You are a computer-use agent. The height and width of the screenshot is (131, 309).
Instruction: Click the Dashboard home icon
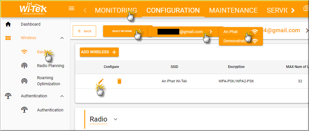click(8, 24)
